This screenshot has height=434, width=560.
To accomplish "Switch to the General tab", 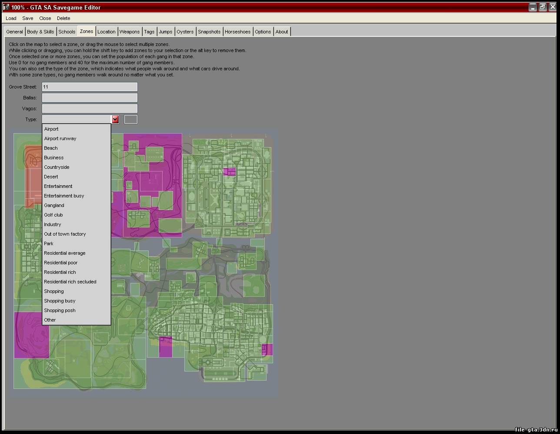I will (14, 32).
